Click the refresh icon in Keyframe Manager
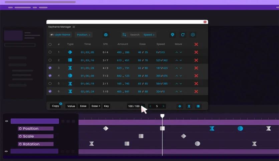 pos(183,35)
